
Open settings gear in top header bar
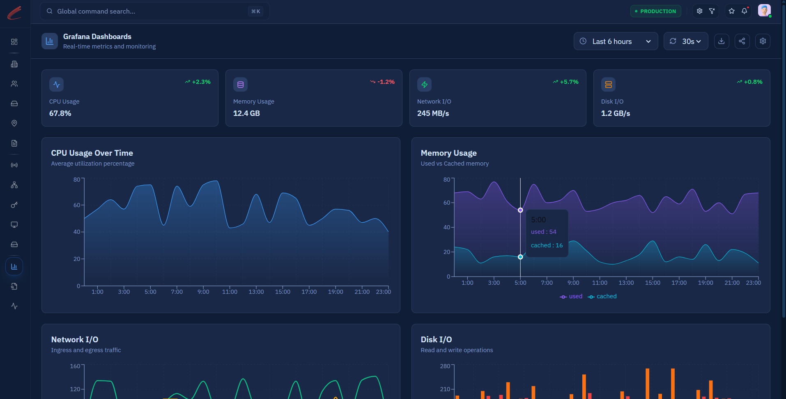tap(700, 11)
